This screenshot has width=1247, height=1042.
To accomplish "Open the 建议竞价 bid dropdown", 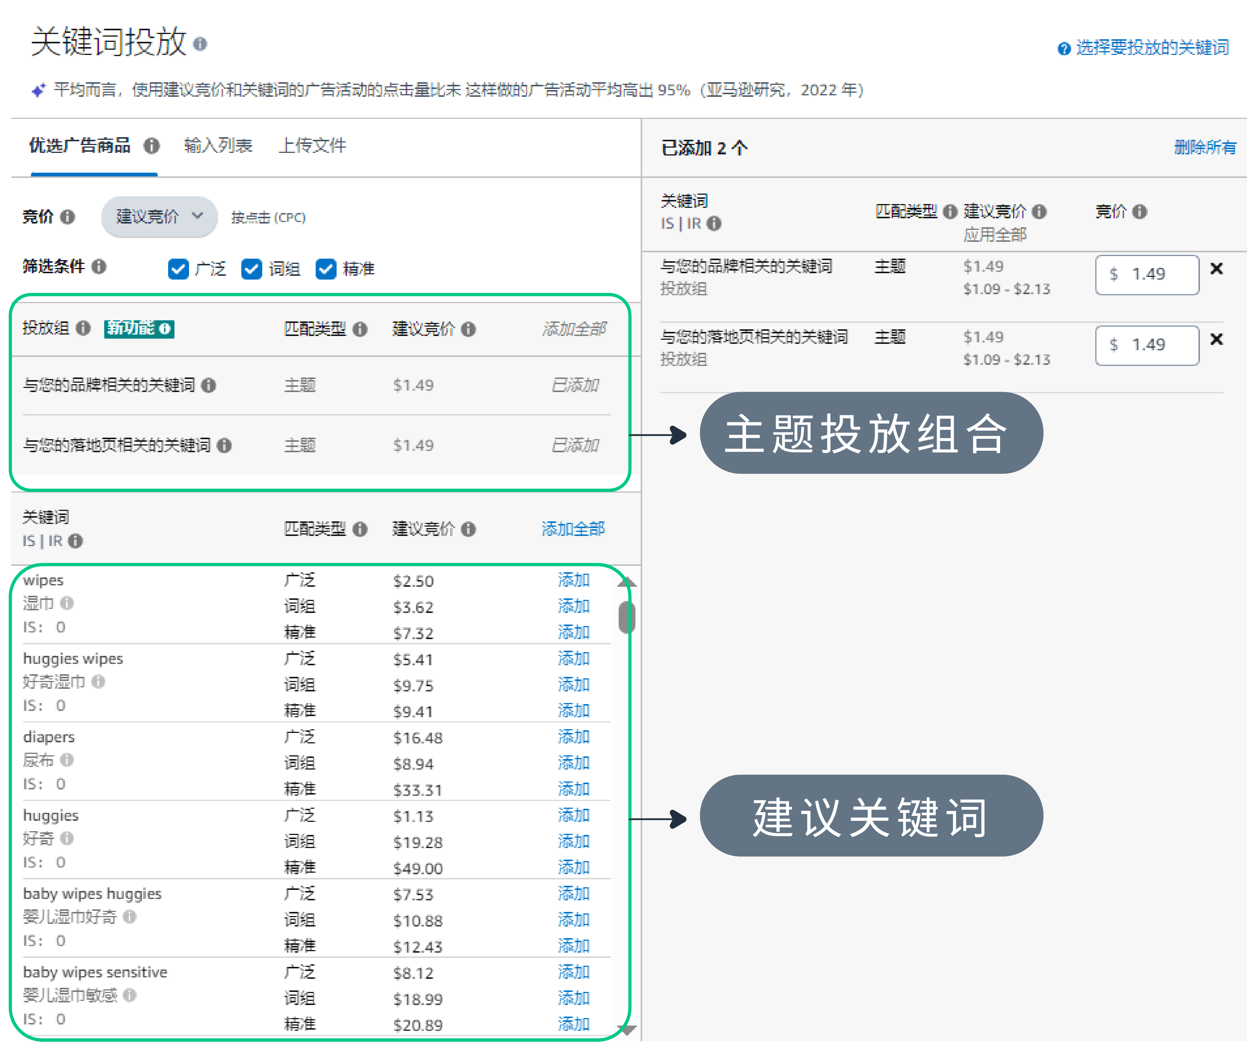I will point(159,217).
